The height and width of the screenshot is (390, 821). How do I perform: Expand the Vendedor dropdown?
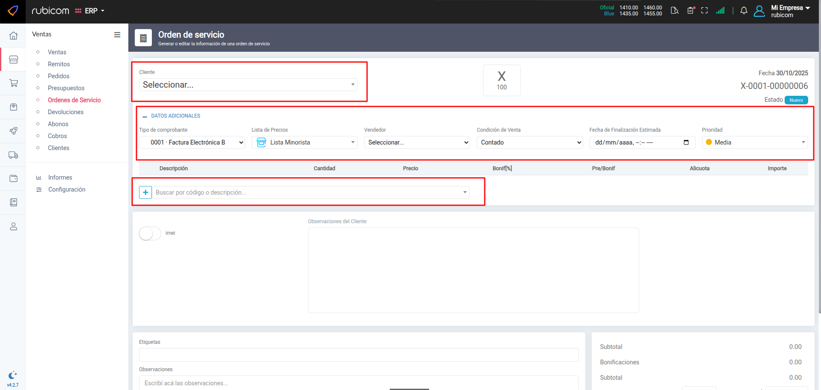pyautogui.click(x=417, y=142)
